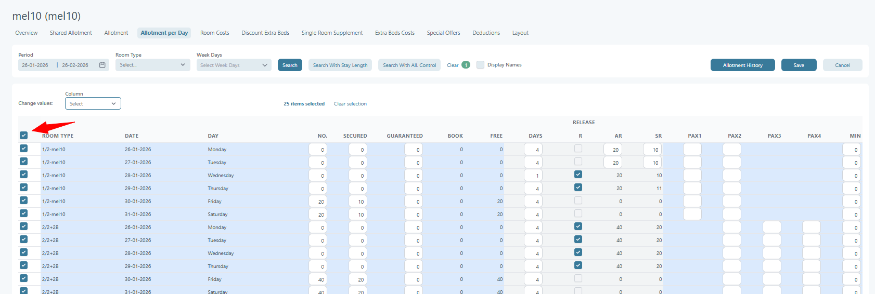The image size is (875, 294).
Task: Open the Period calendar icon
Action: pos(102,65)
